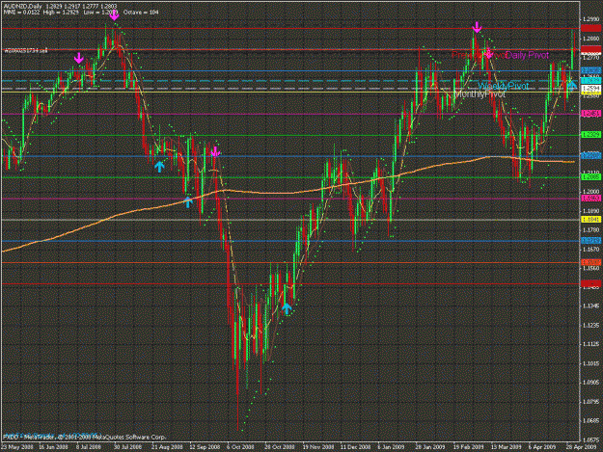Viewport: 603px width, 452px height.
Task: Click the FXDD MetaTrader copyright text
Action: 85,437
